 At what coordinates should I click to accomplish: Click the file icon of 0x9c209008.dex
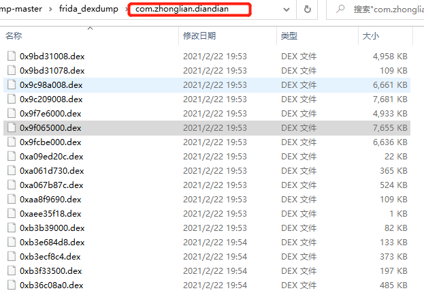coord(12,99)
